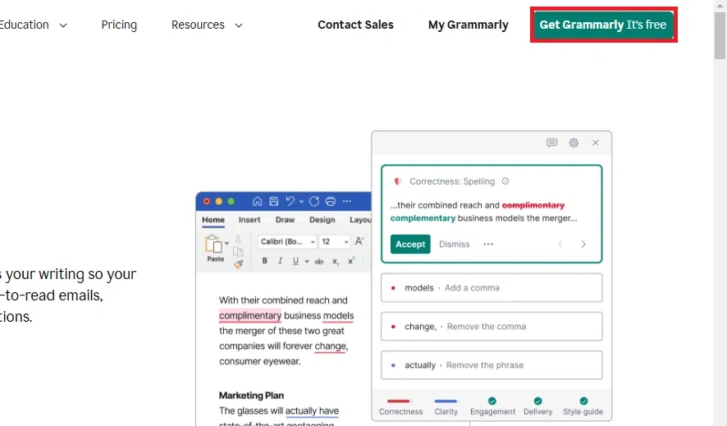Accept the complementary spelling suggestion
727x426 pixels.
(410, 245)
